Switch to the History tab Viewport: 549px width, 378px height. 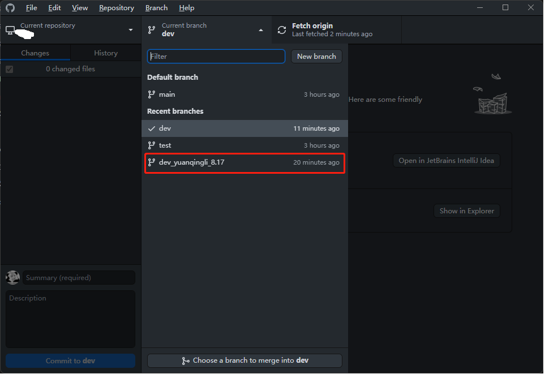pyautogui.click(x=107, y=54)
